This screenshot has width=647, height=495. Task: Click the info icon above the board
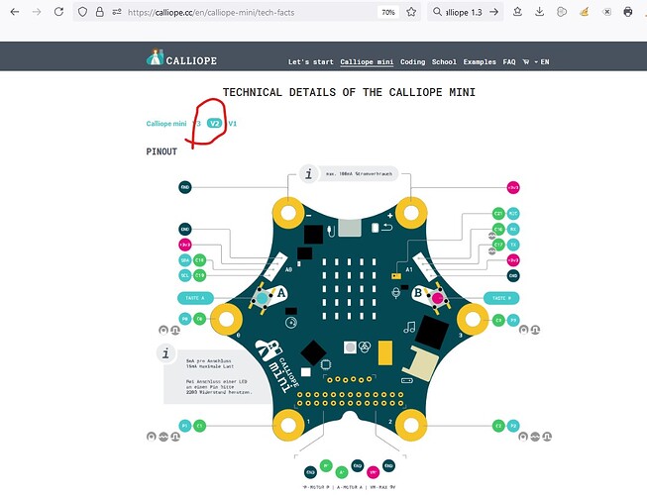tap(309, 174)
